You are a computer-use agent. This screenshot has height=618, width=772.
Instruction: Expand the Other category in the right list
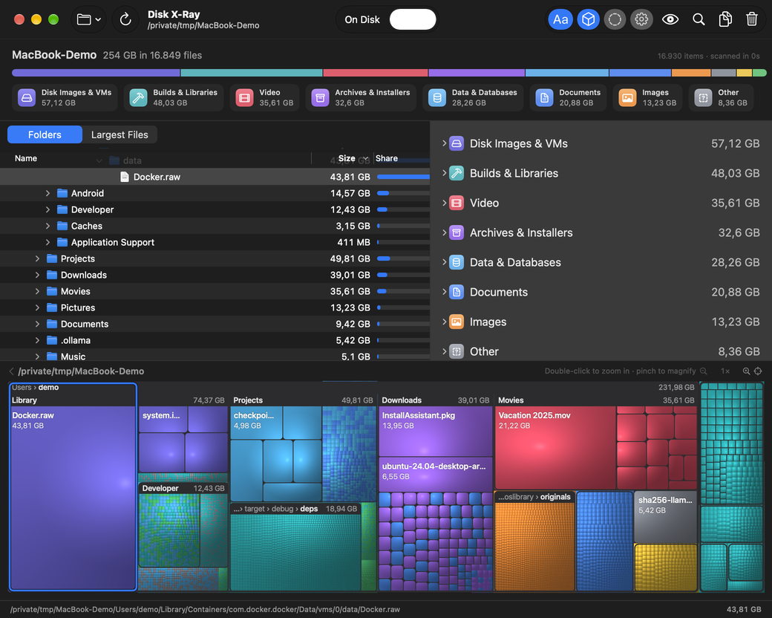pyautogui.click(x=444, y=351)
